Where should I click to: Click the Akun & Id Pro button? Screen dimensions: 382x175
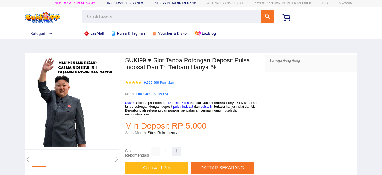coord(156,168)
